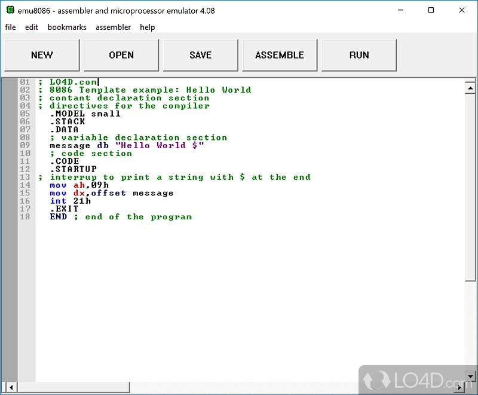Open the file menu
478x395 pixels.
point(10,27)
